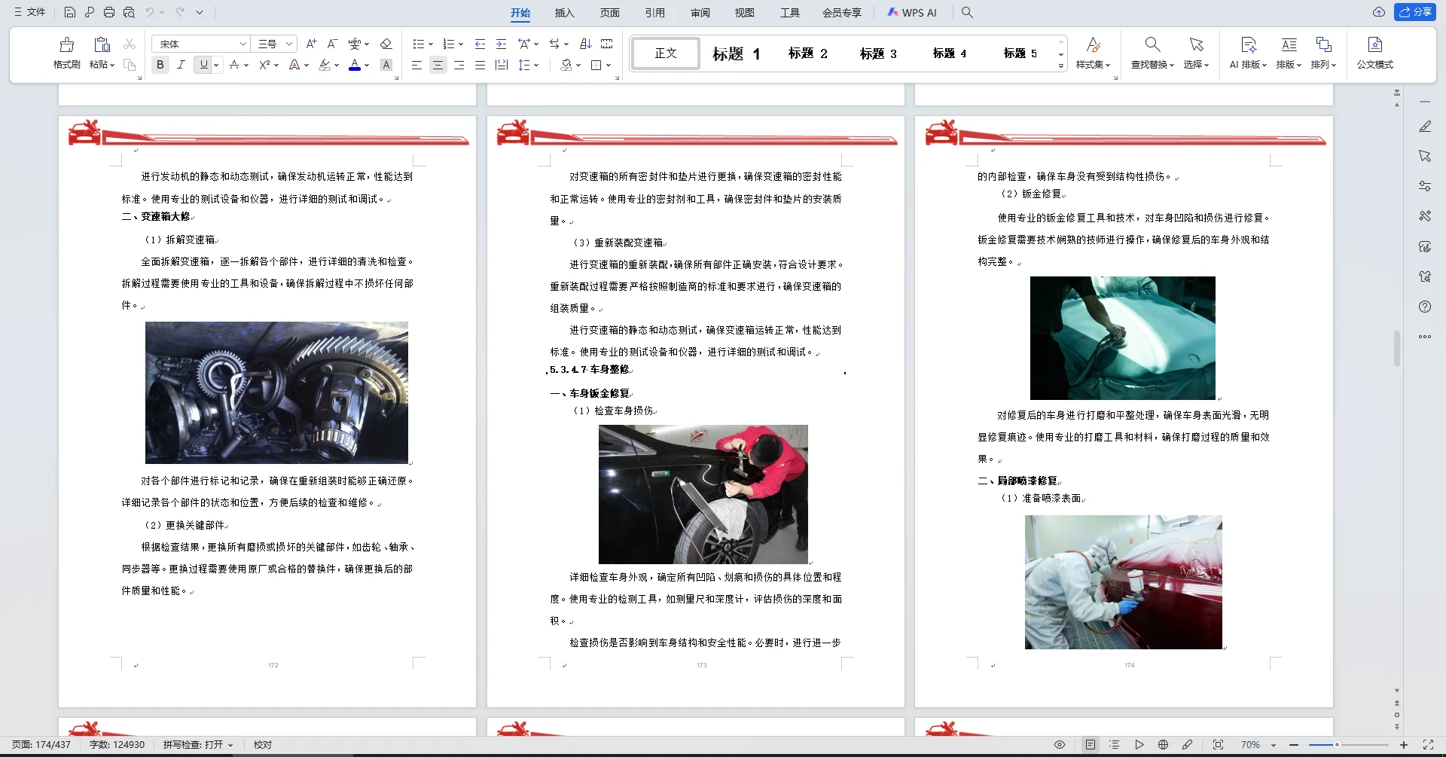
Task: Select the Format Painter tool
Action: (x=66, y=53)
